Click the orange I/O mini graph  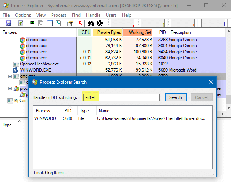(183, 23)
